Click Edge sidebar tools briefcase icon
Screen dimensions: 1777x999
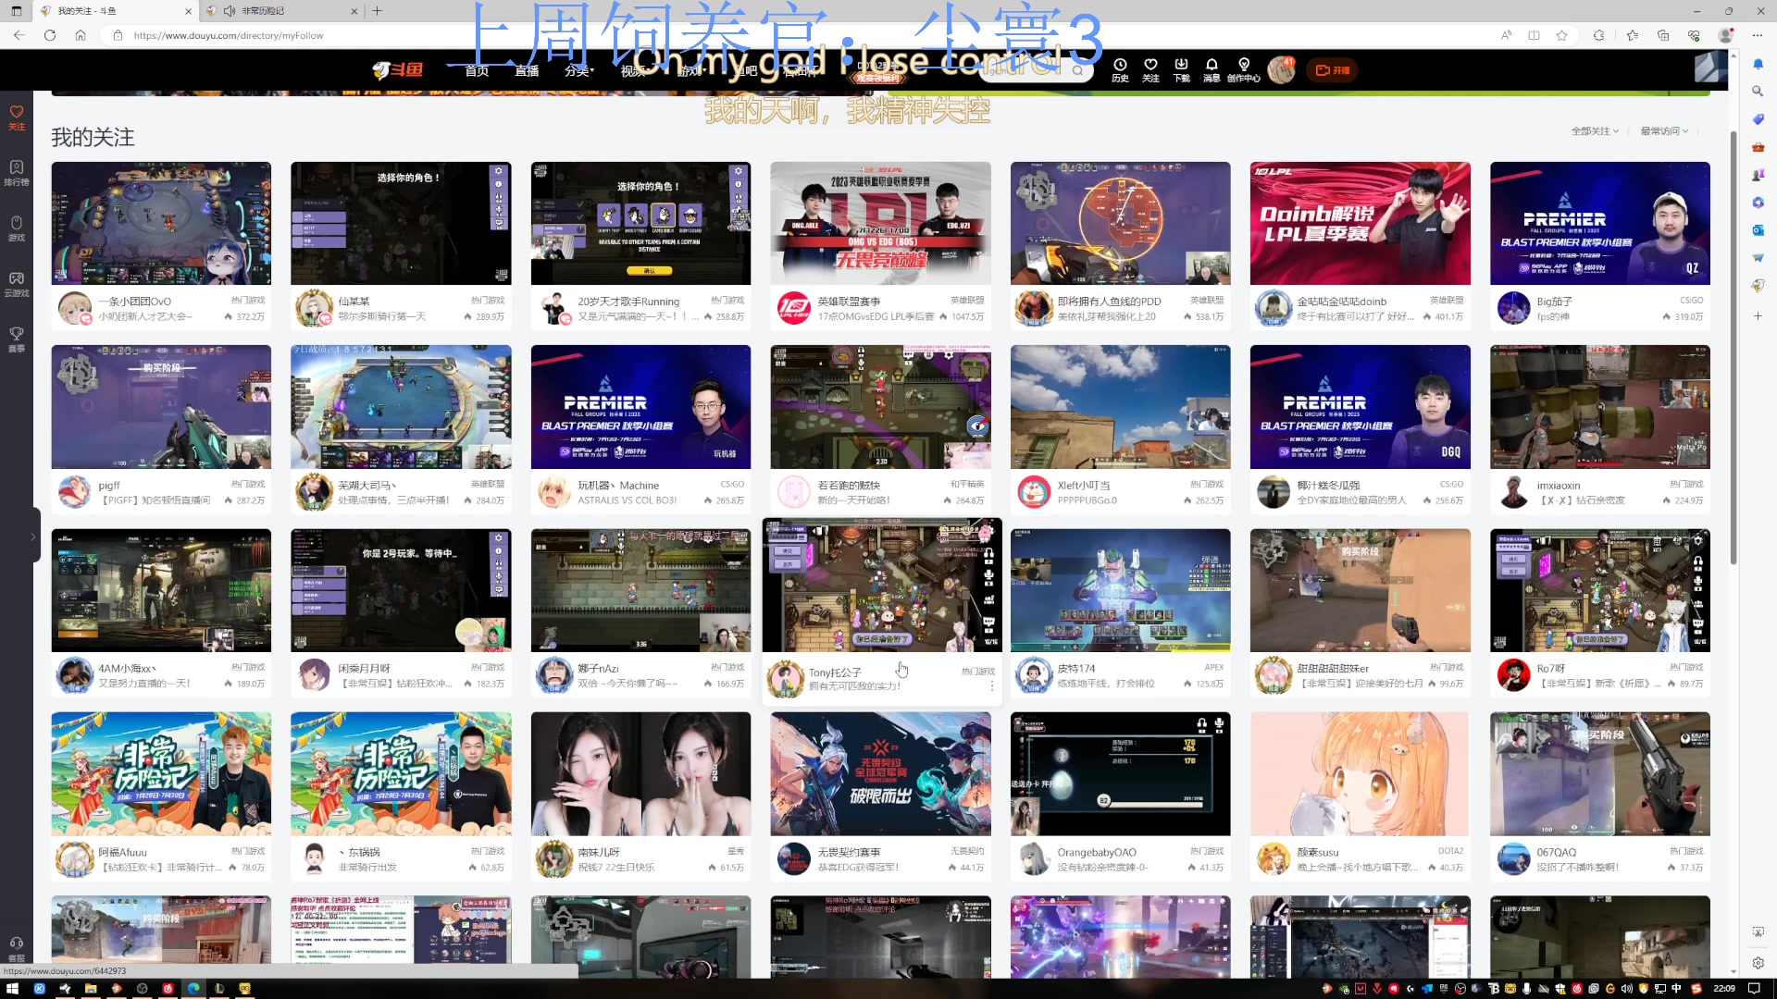[x=1758, y=147]
